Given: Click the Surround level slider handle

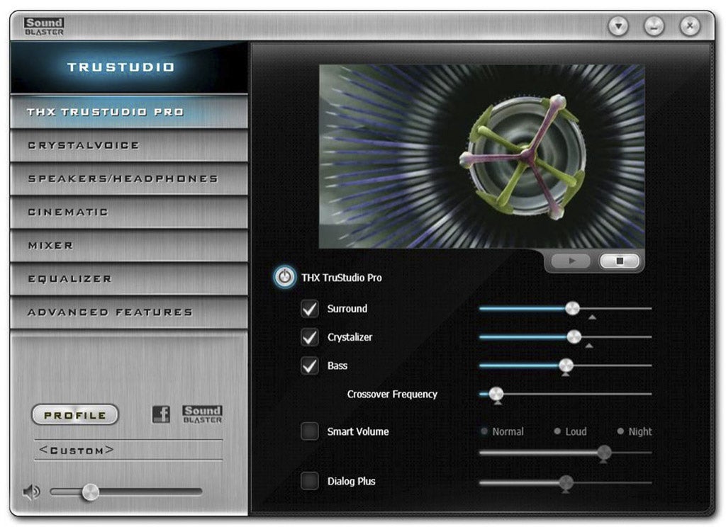Looking at the screenshot, I should pyautogui.click(x=572, y=308).
